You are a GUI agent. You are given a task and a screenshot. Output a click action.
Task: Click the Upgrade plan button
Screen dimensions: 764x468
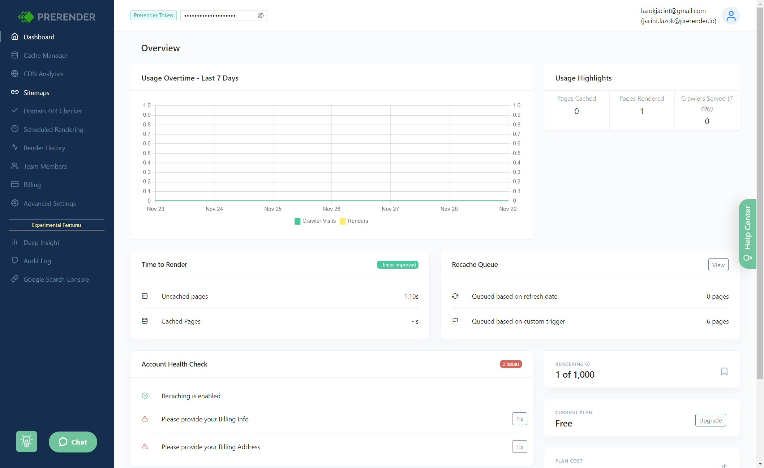click(x=710, y=420)
